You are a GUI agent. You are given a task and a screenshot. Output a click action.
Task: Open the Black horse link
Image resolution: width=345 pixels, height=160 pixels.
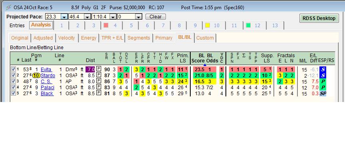coord(47,94)
